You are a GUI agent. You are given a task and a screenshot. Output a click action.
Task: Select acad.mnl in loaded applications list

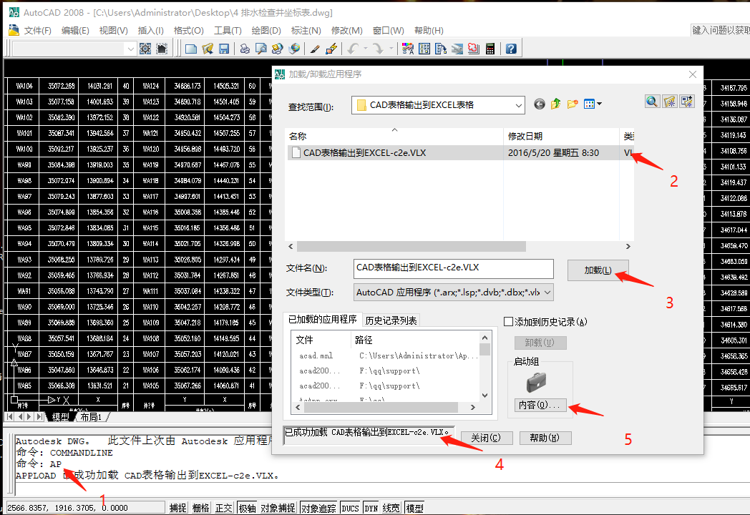(316, 355)
